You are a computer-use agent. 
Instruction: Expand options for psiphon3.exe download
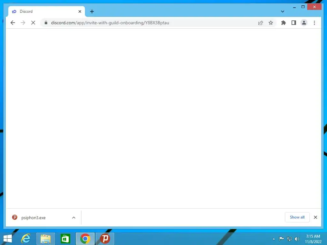tap(74, 218)
